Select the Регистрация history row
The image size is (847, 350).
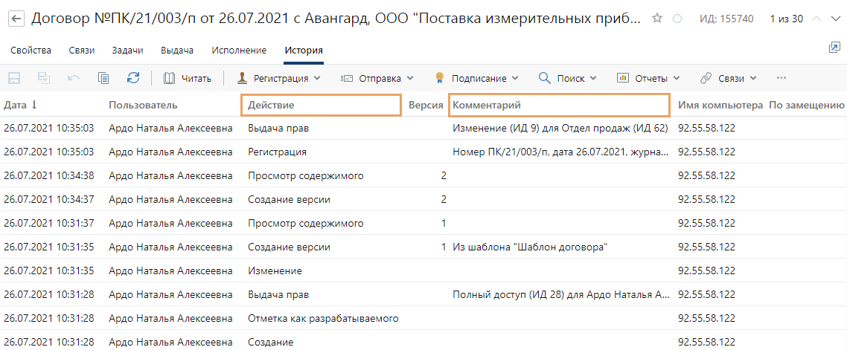click(x=277, y=152)
